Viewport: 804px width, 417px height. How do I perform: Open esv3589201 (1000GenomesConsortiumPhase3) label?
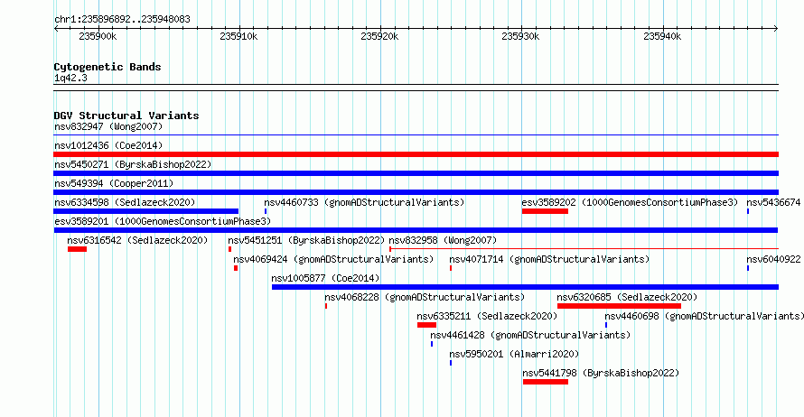(163, 221)
